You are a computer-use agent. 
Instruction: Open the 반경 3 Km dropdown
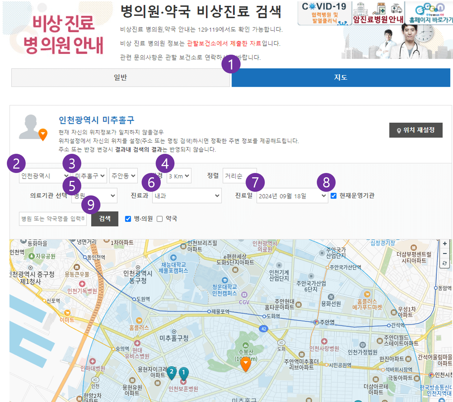[179, 176]
